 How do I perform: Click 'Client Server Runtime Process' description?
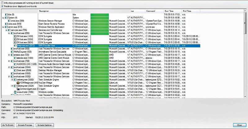point(51,24)
